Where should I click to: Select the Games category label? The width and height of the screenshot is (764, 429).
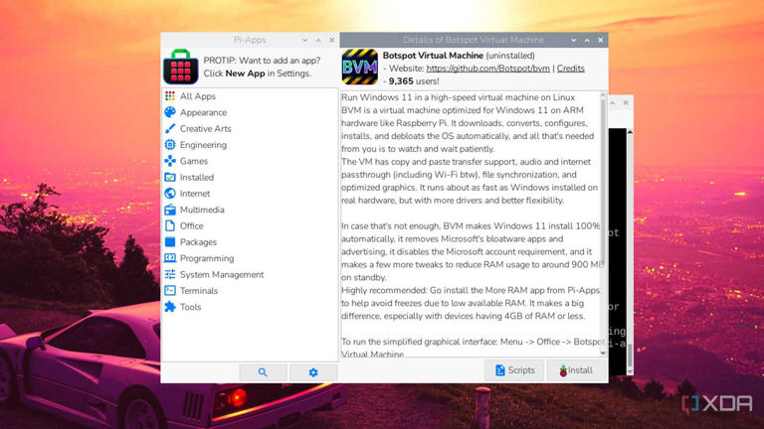click(193, 161)
